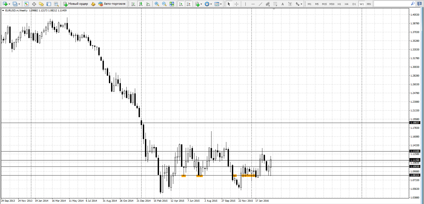Select the MN timeframe
Viewport: 424px width, 204px height.
click(x=369, y=4)
